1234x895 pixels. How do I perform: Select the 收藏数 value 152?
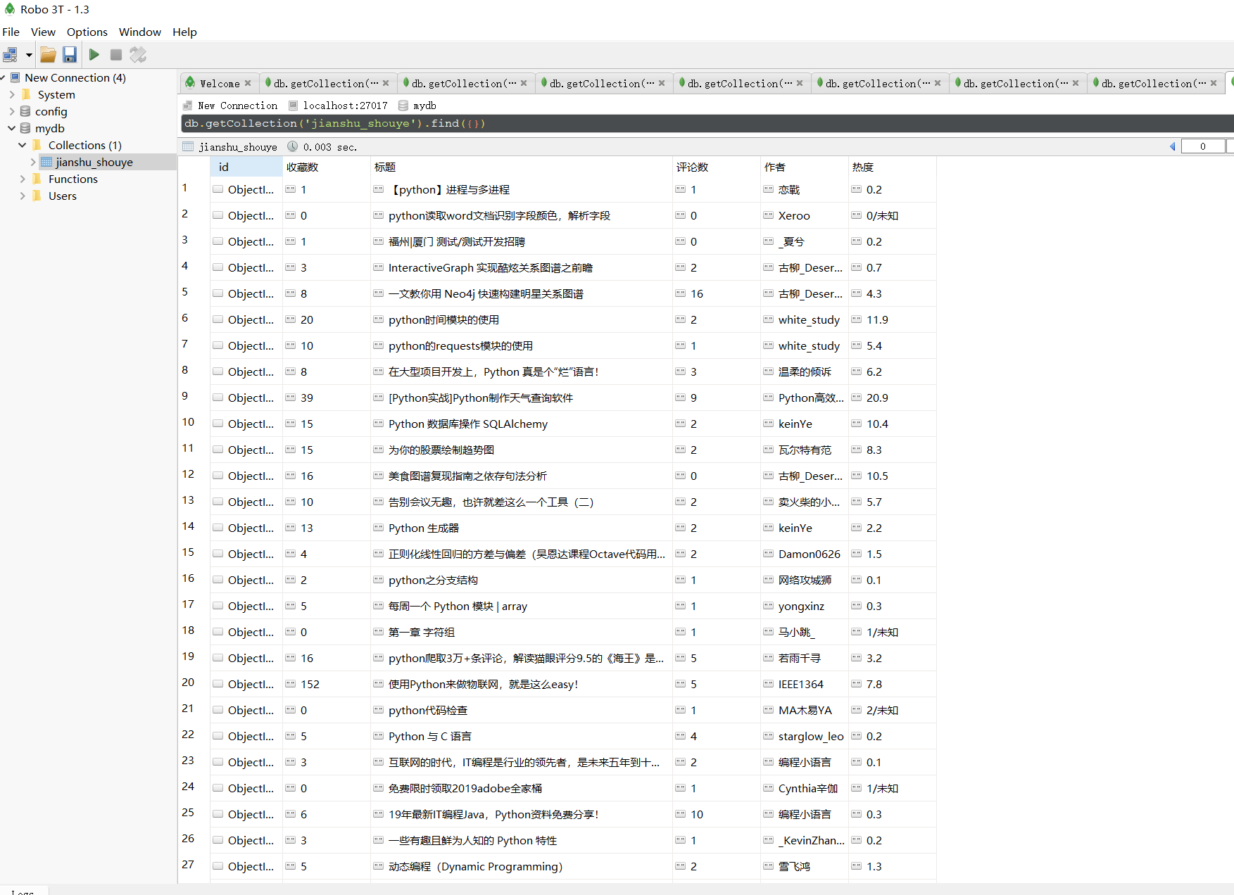coord(326,685)
